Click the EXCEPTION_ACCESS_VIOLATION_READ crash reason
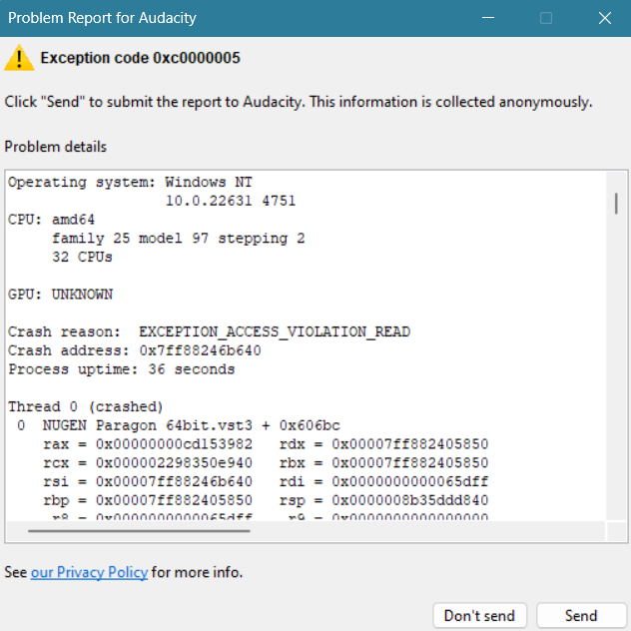The height and width of the screenshot is (631, 631). click(x=275, y=331)
